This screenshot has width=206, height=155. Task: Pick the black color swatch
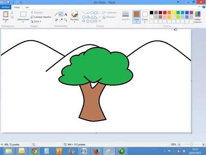[151, 12]
